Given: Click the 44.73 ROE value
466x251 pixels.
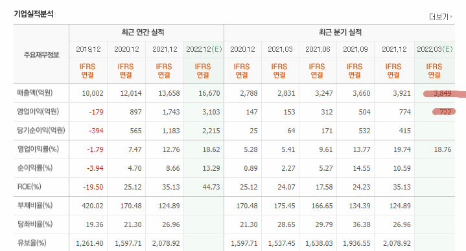Looking at the screenshot, I should 211,187.
